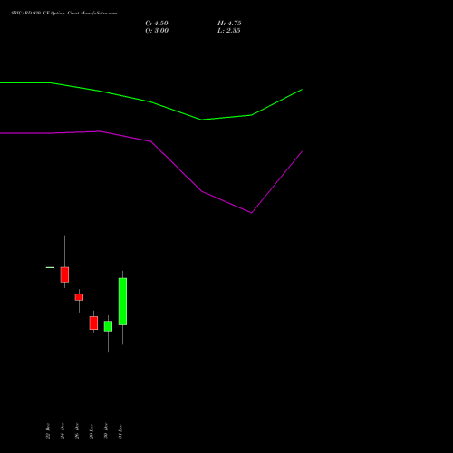Click the SBICARD 920 CE chart title
The image size is (453, 453).
[63, 14]
